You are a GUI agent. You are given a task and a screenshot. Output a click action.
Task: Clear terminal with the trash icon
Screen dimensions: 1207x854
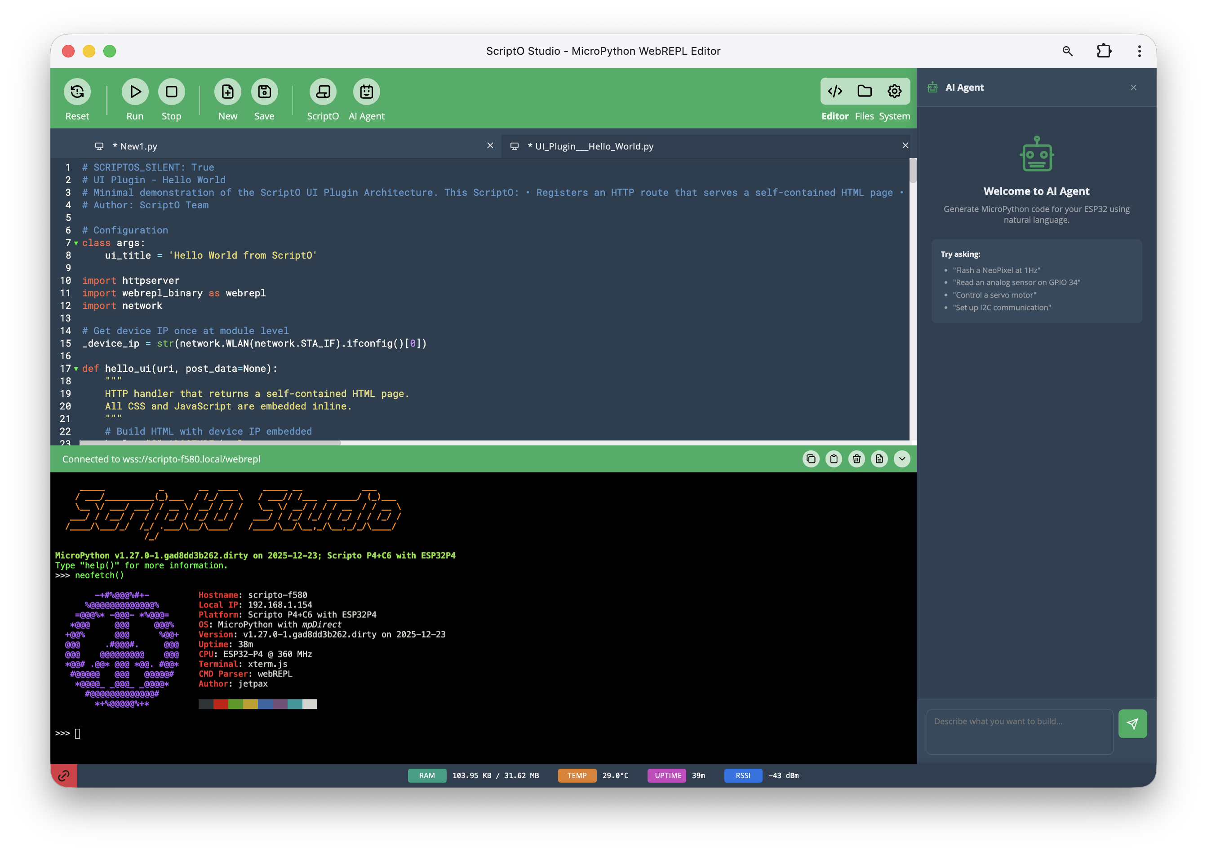tap(856, 459)
